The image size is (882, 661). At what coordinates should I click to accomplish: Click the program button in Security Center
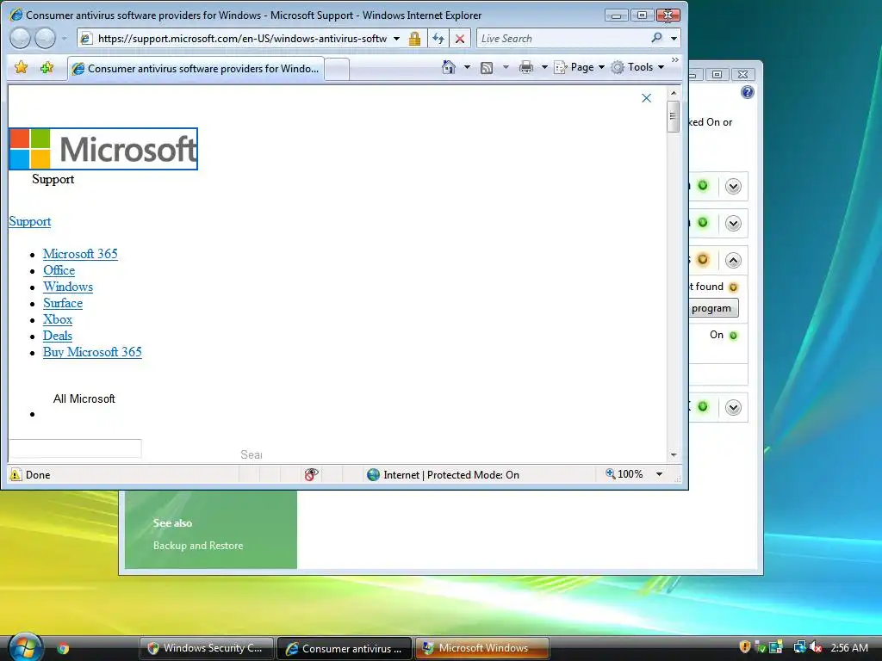point(713,308)
